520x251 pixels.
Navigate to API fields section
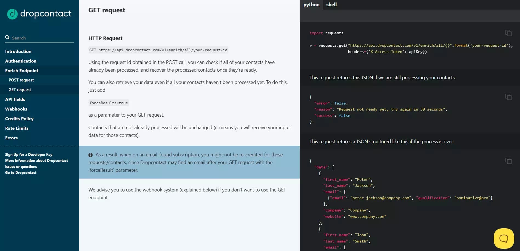(15, 99)
